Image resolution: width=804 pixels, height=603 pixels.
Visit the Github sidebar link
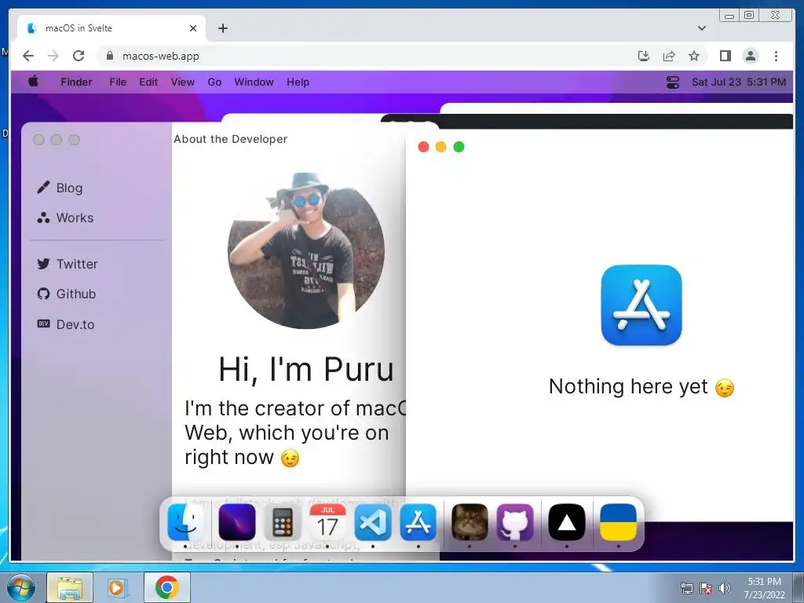(x=67, y=294)
